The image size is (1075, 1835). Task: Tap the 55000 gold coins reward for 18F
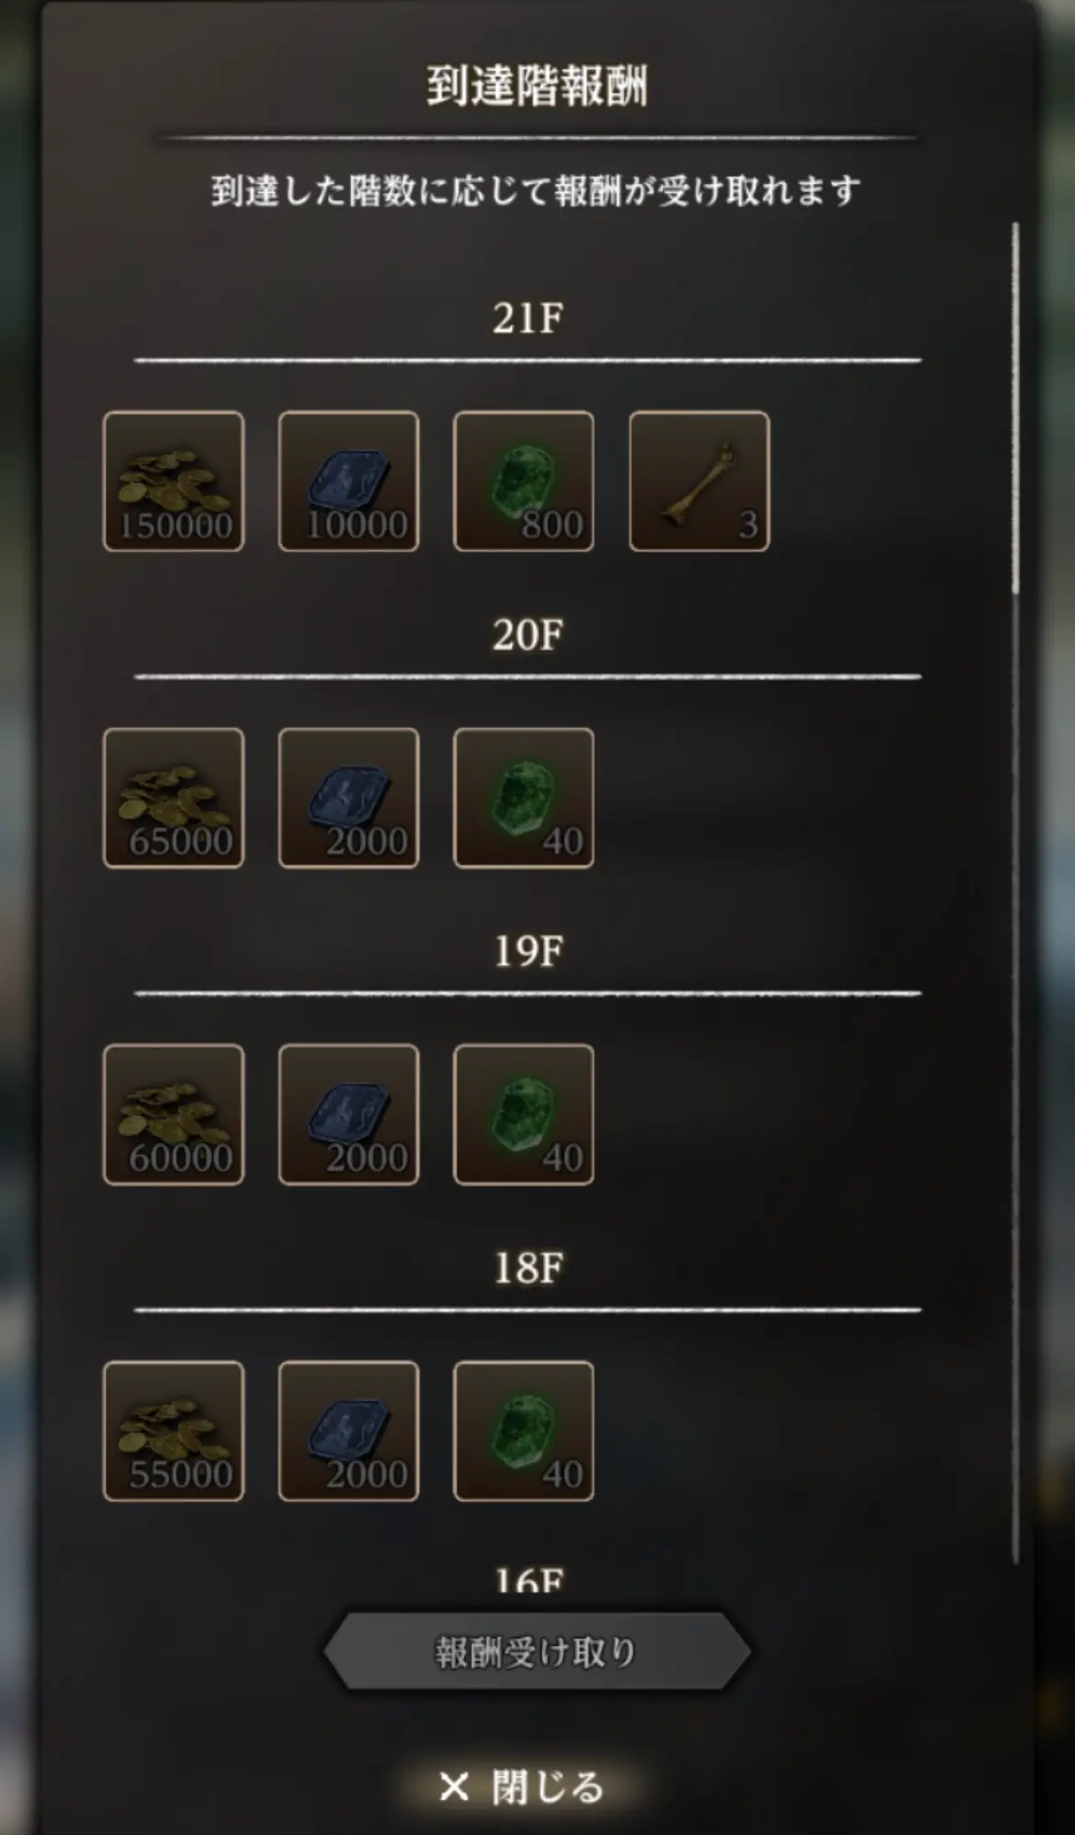[x=174, y=1431]
